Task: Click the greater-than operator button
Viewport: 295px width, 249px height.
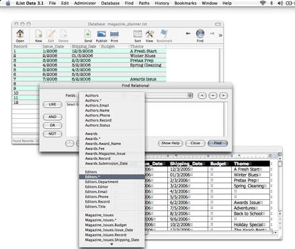Action: 223,95
